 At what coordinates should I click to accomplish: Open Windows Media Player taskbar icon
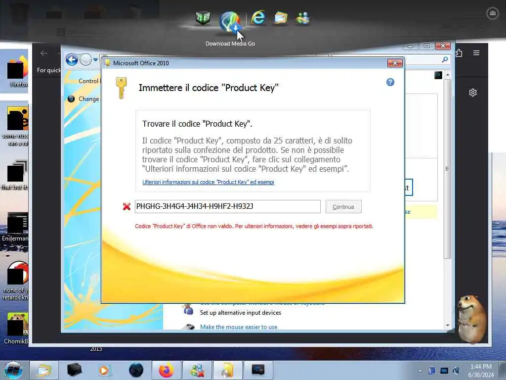[x=104, y=370]
